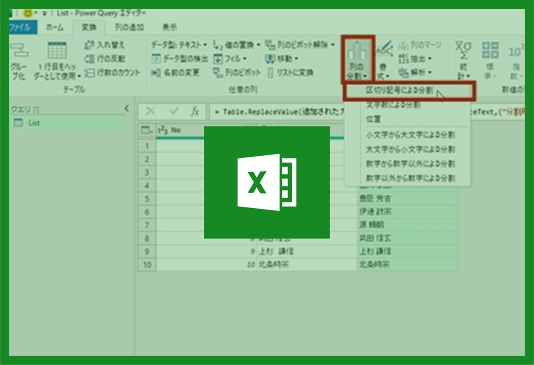The width and height of the screenshot is (534, 365).
Task: Open the ホーム ribbon tab
Action: pos(54,28)
